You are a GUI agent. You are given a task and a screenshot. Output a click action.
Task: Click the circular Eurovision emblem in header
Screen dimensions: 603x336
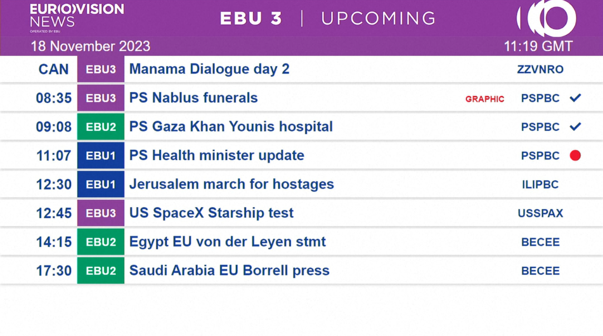click(x=546, y=18)
